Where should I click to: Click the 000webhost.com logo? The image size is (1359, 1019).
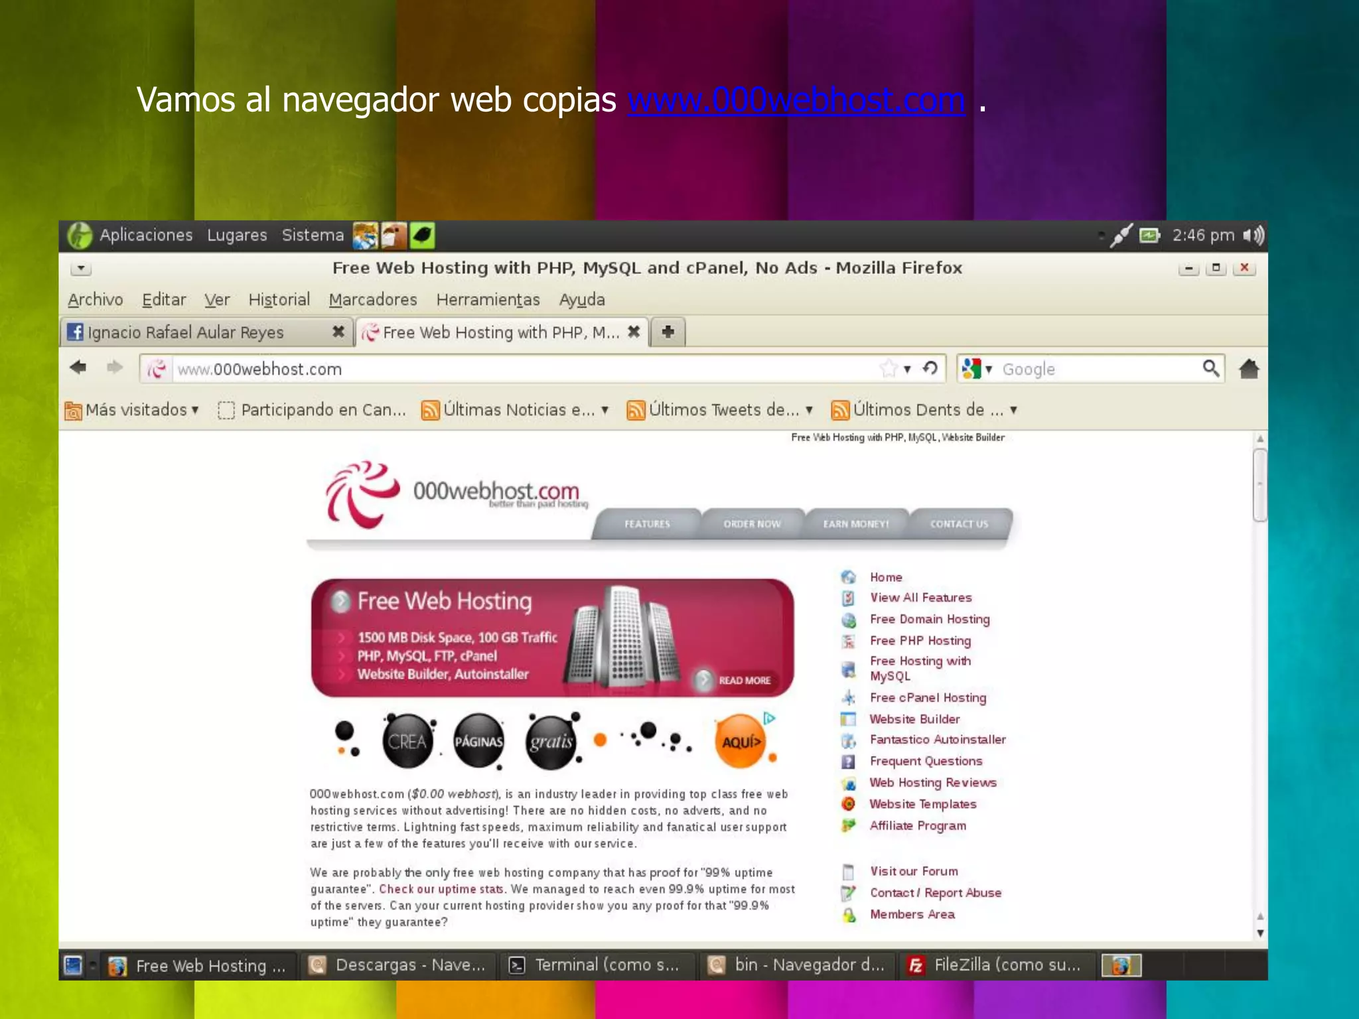click(x=457, y=494)
